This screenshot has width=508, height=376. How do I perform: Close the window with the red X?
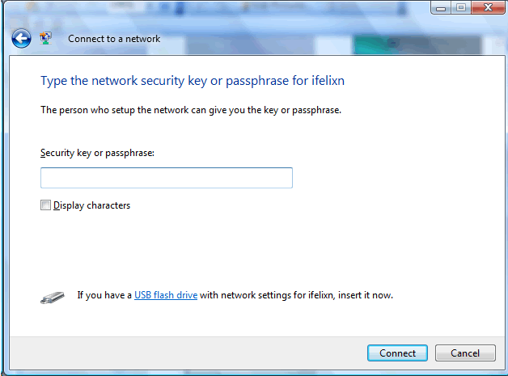point(486,9)
